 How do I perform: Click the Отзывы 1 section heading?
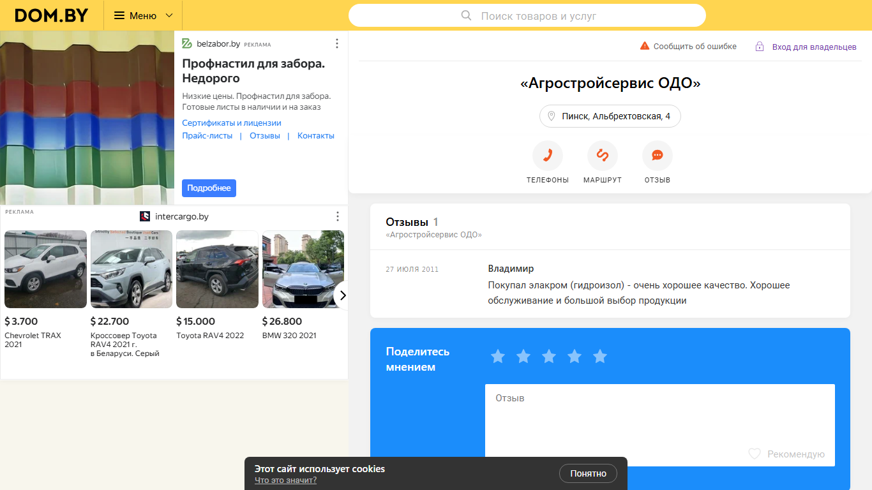(412, 222)
